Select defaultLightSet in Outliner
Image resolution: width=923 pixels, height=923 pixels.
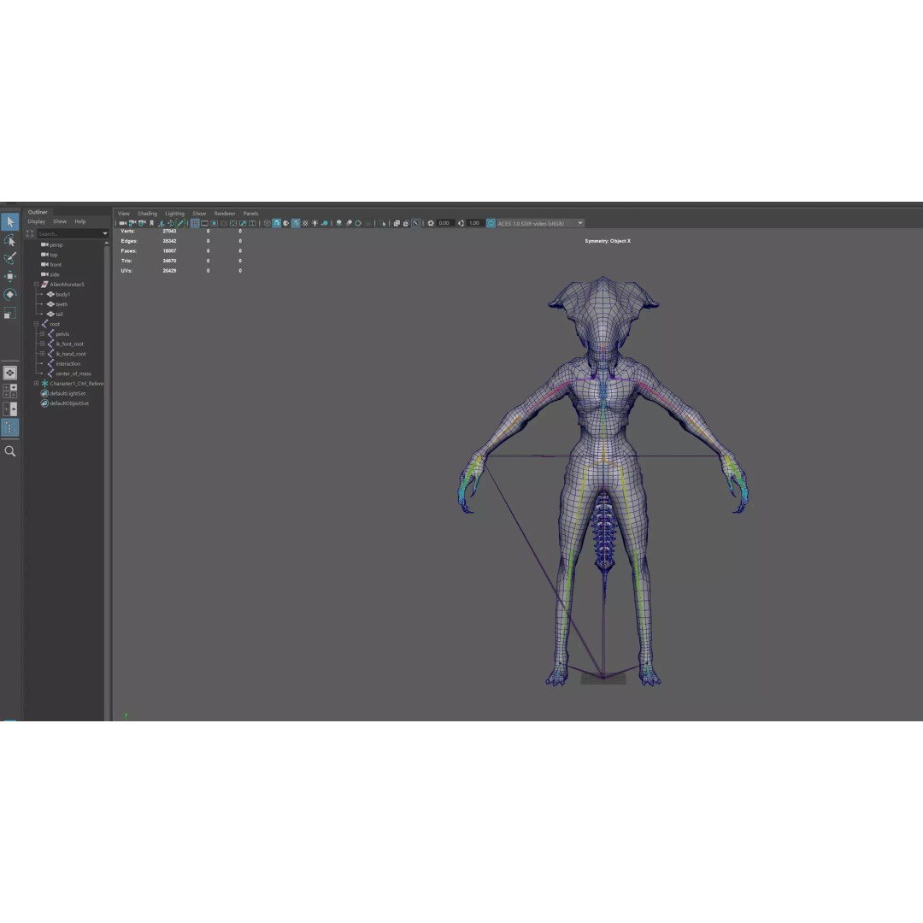(x=63, y=393)
